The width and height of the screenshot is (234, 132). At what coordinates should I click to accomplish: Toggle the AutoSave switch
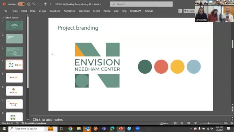(22, 4)
